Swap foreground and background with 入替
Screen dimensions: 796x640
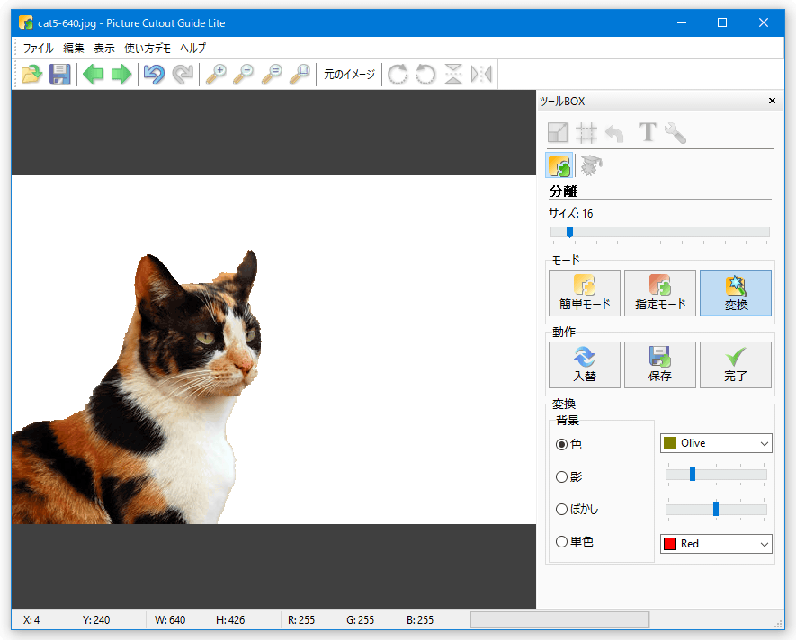click(x=585, y=365)
